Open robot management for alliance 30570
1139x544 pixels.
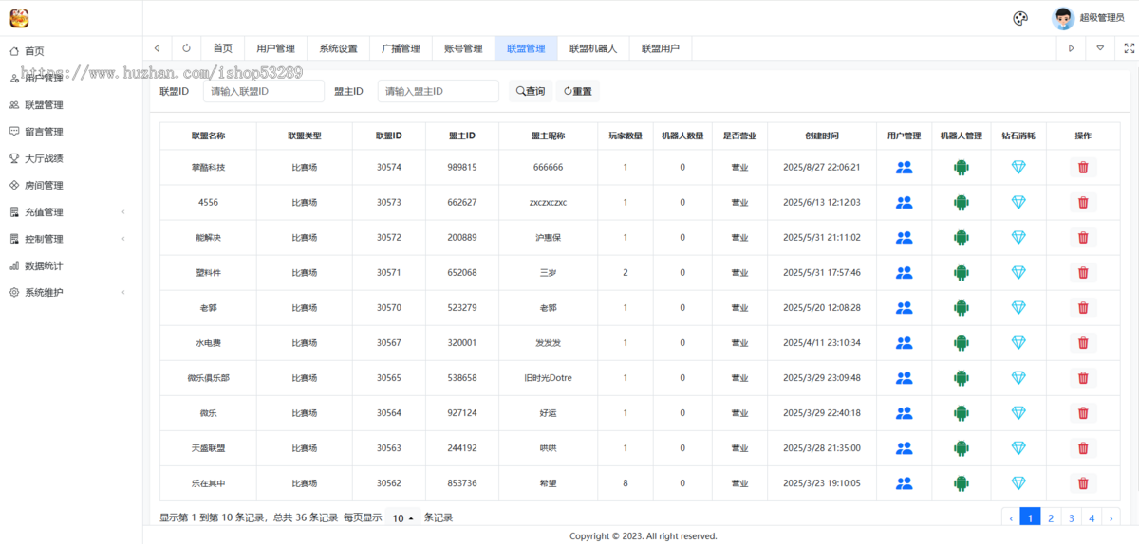pos(962,307)
